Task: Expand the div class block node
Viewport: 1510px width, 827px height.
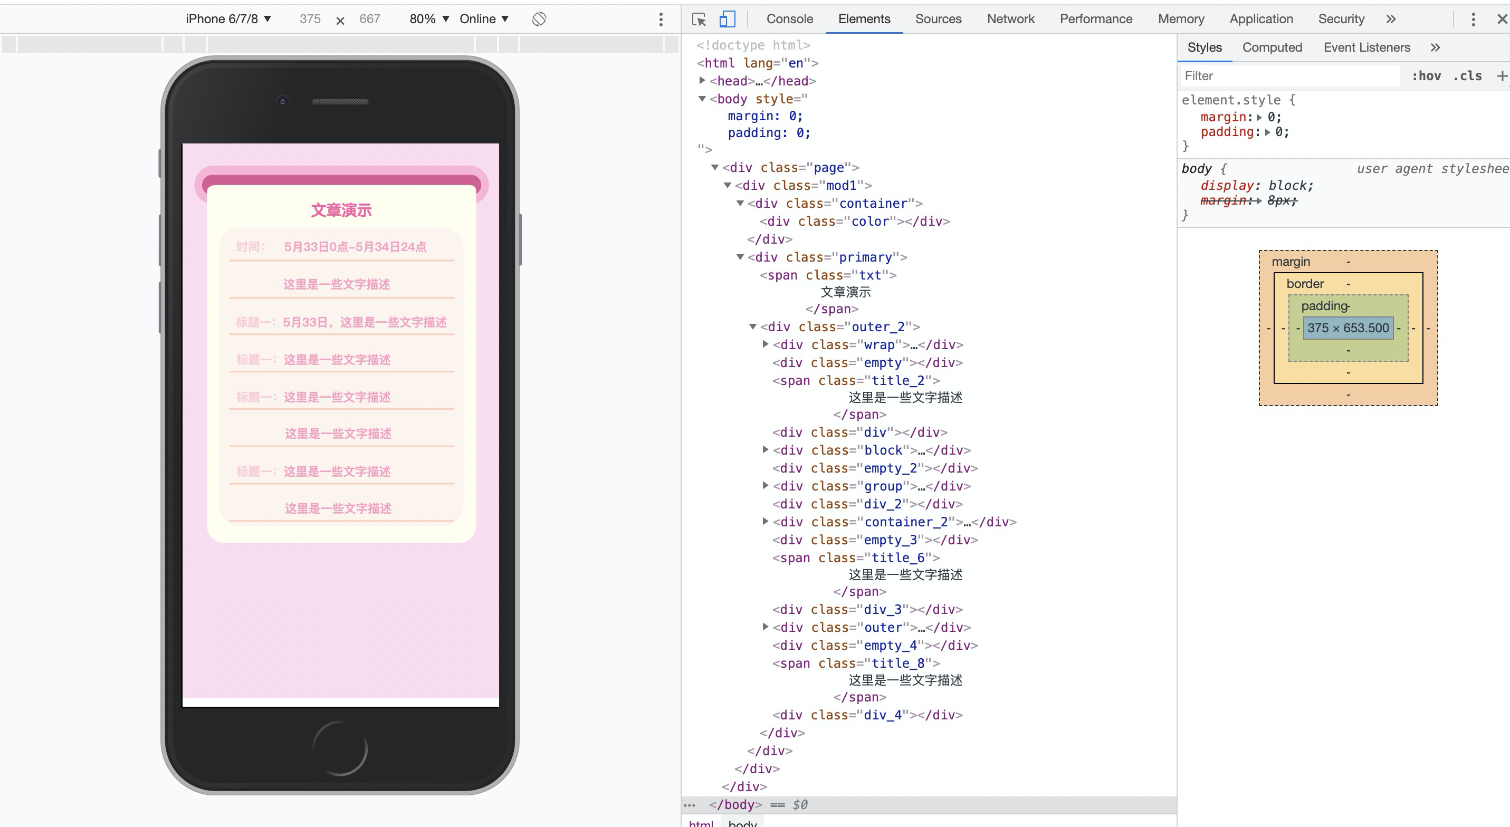Action: [x=766, y=449]
